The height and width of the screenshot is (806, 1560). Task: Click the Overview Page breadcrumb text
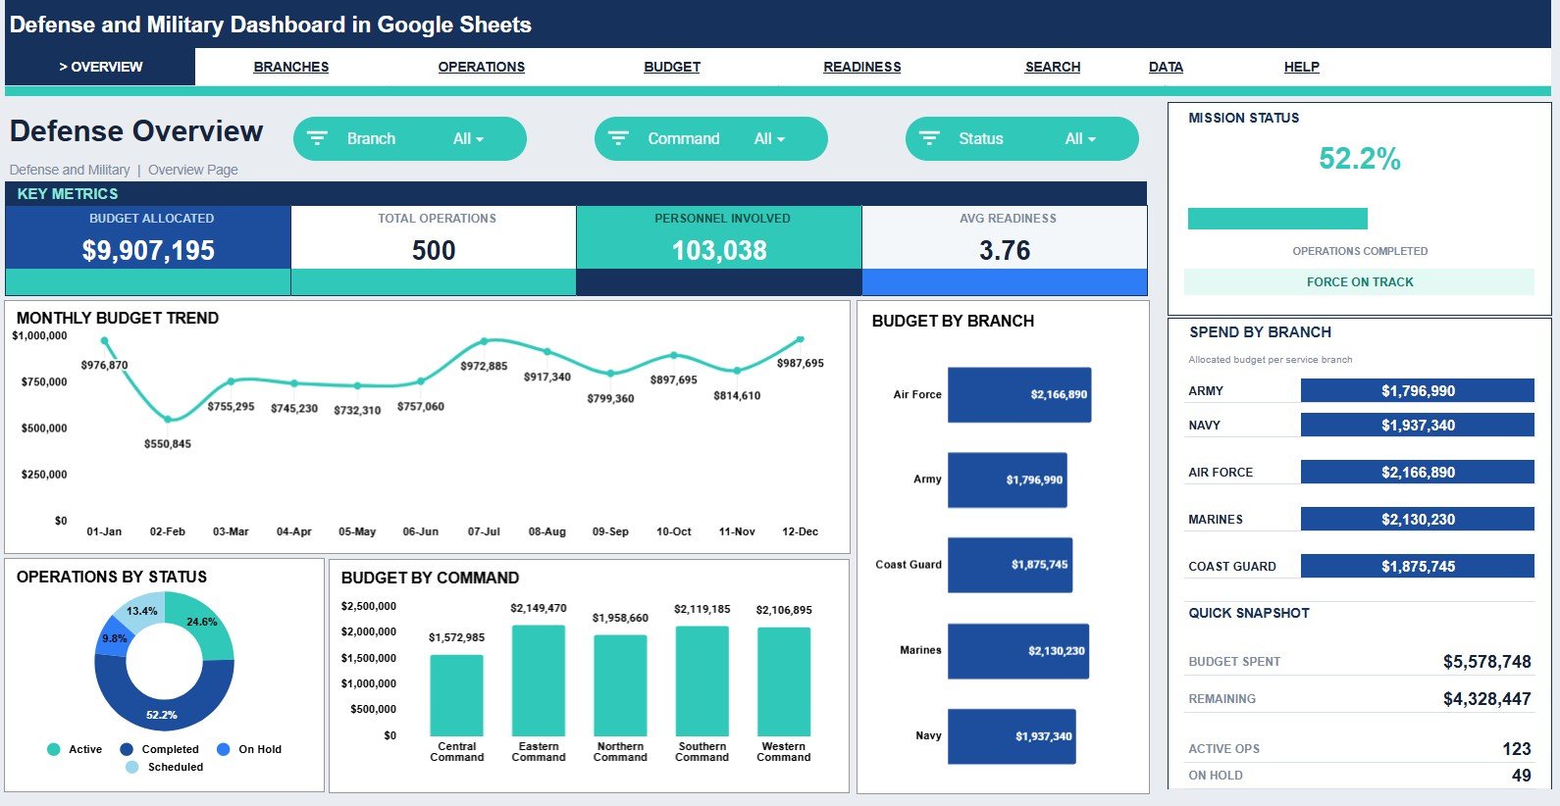coord(193,170)
